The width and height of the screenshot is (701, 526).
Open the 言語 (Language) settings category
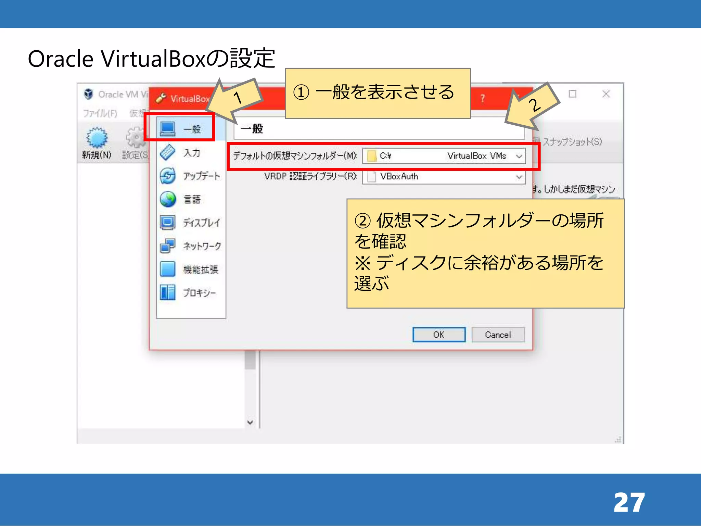(x=191, y=199)
